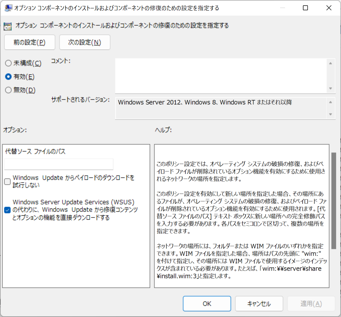
Task: Click the 適用(A) apply button
Action: coord(311,303)
